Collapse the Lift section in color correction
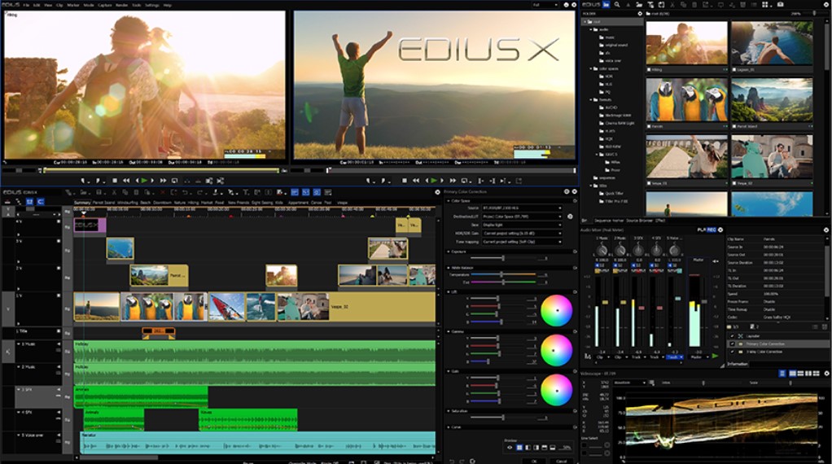Screen dimensions: 832x464 click(x=448, y=291)
